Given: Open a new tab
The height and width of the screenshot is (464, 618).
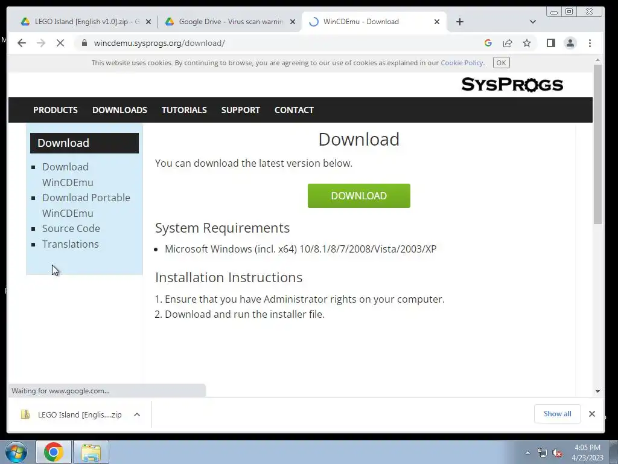Looking at the screenshot, I should point(459,22).
